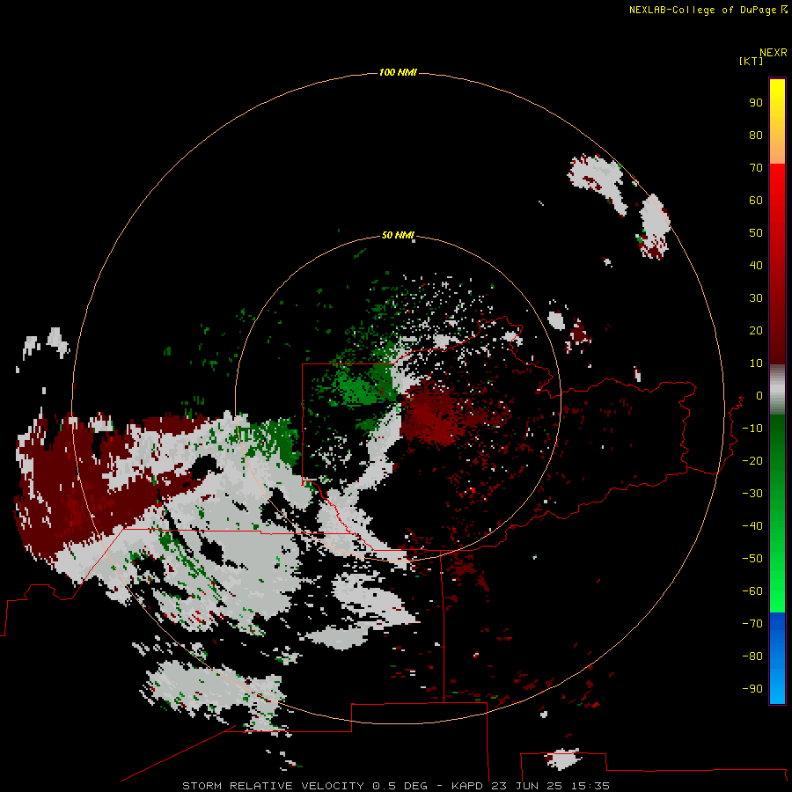Click the yellow segment of color bar
This screenshot has width=792, height=792.
coord(777,121)
